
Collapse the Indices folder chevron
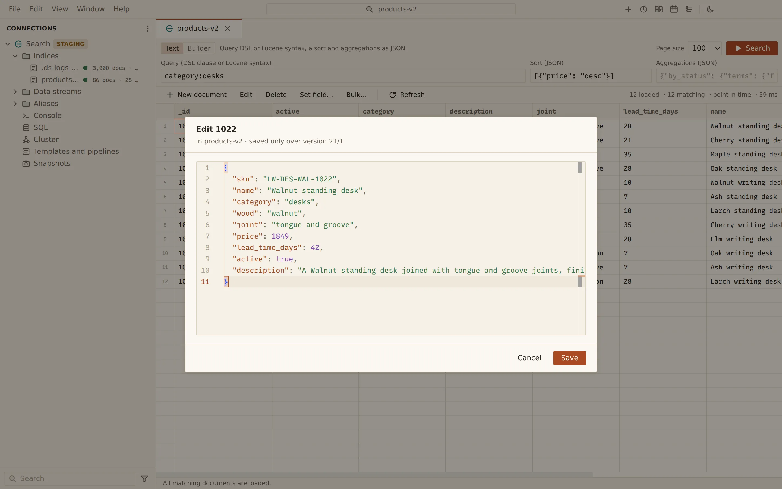tap(15, 56)
